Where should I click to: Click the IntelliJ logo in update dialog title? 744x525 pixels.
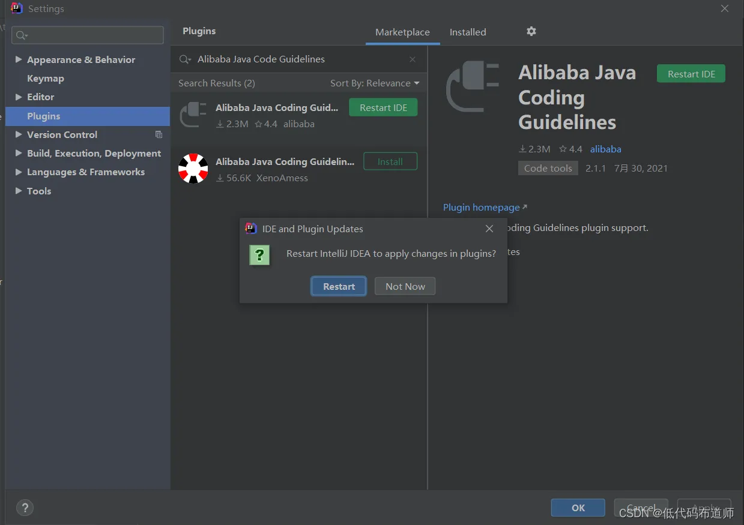(251, 229)
